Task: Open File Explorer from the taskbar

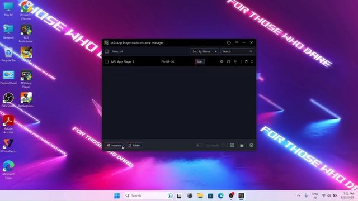Action: (x=200, y=195)
